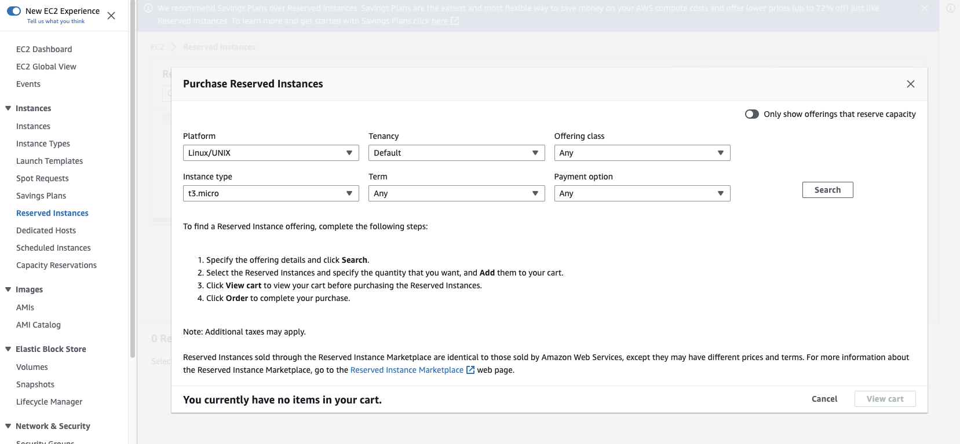The width and height of the screenshot is (960, 444).
Task: Open EC2 Global View
Action: click(x=46, y=67)
